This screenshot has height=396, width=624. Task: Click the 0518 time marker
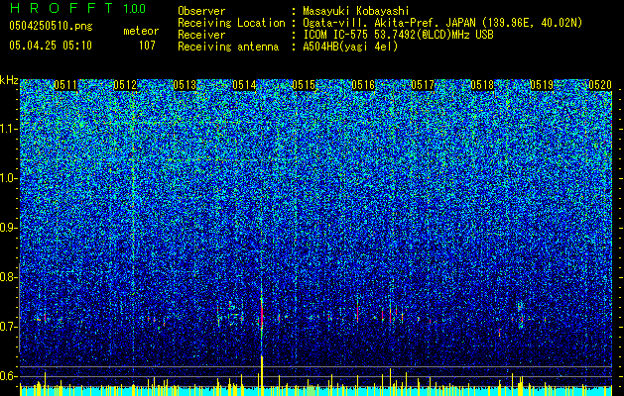tap(482, 85)
